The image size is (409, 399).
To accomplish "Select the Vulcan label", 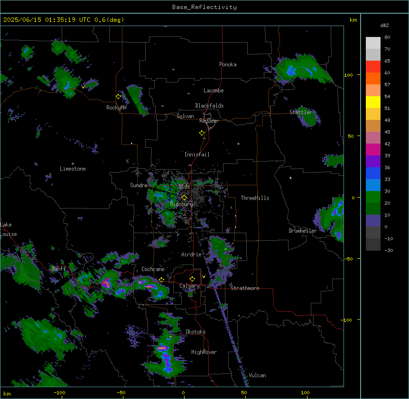I will [x=257, y=375].
